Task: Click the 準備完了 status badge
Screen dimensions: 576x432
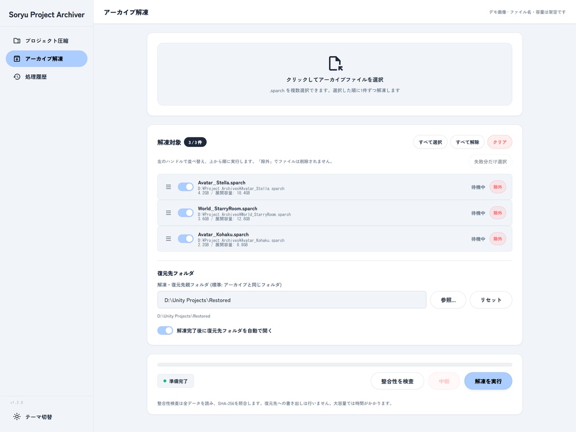Action: (175, 381)
